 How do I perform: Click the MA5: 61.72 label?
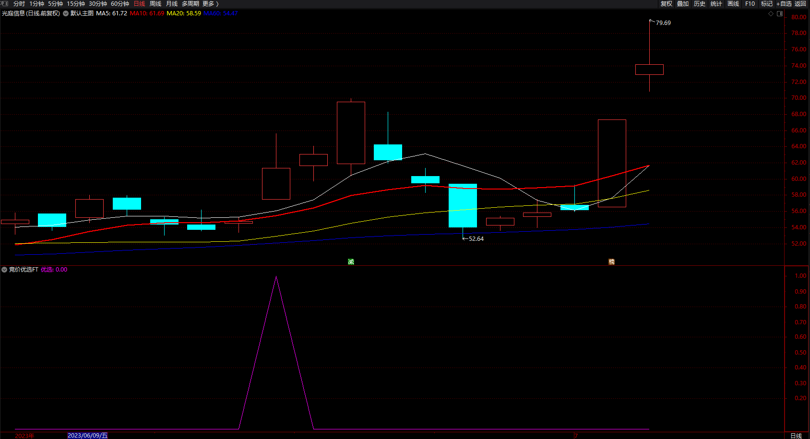(112, 13)
